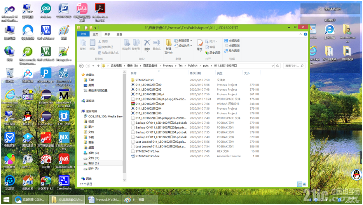Click 全部选择 (Select all) in ribbon
The width and height of the screenshot is (363, 205).
(232, 40)
